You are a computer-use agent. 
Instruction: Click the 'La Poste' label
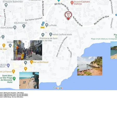[53, 25]
